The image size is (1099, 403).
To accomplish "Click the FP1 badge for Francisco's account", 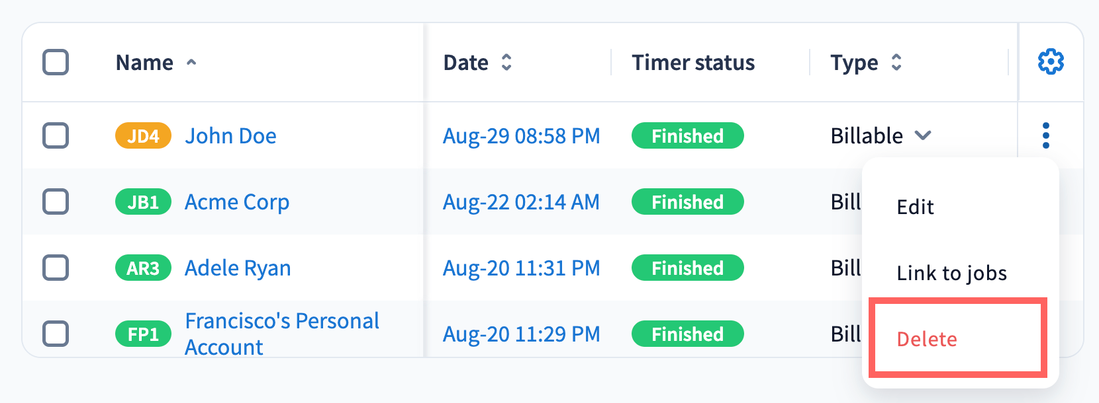I will [x=143, y=334].
